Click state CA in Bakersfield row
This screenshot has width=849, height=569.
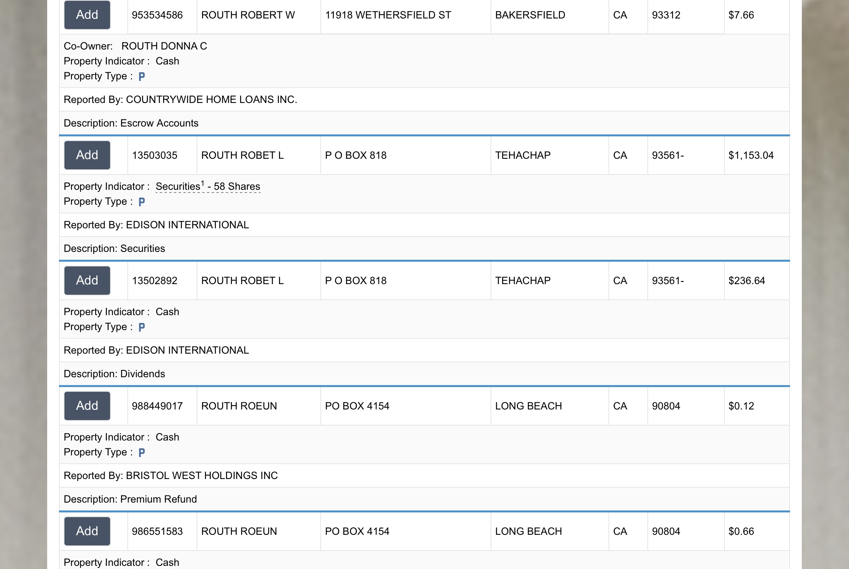click(620, 15)
